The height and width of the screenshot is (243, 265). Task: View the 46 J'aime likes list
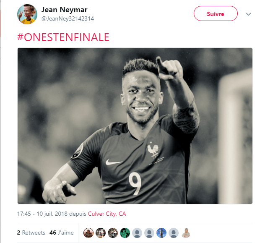tap(61, 233)
